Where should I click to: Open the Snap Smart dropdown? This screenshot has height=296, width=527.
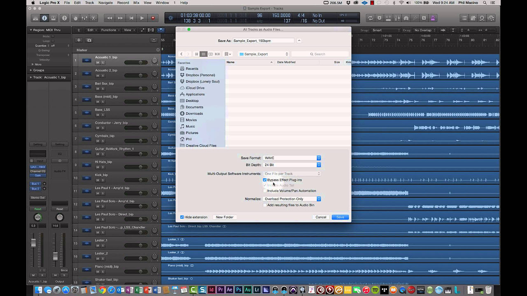[x=386, y=30]
